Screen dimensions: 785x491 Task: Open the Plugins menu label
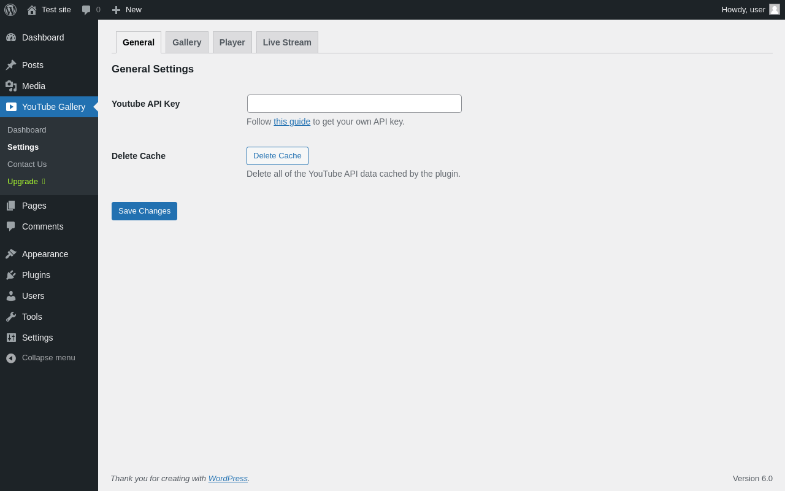[36, 275]
